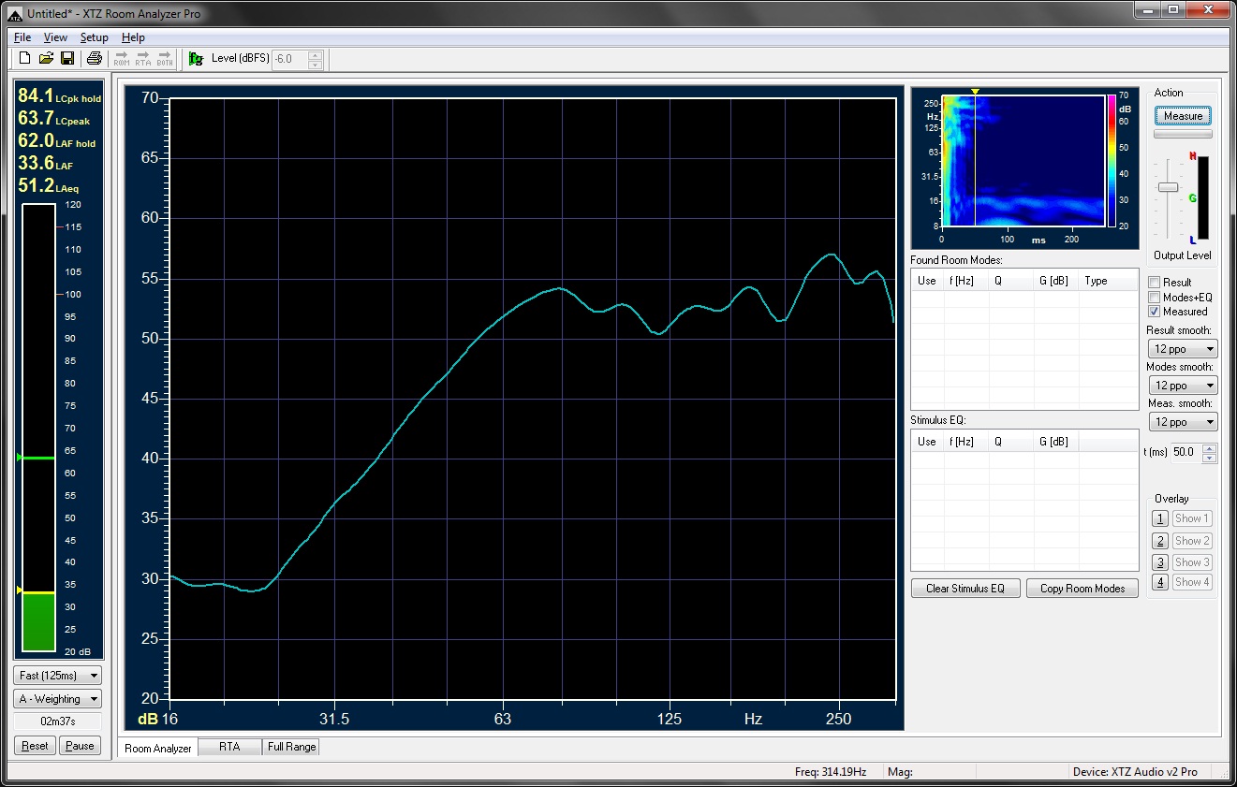Screen dimensions: 1237x787
Task: Click the Print icon in toolbar
Action: pyautogui.click(x=94, y=59)
